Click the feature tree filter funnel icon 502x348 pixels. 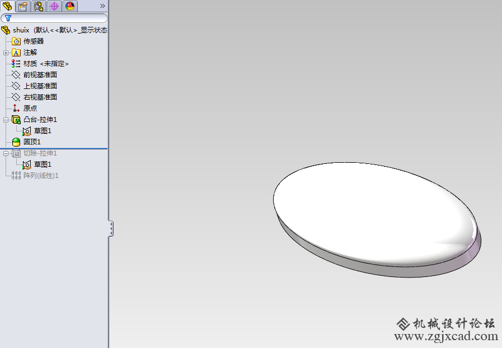tap(8, 18)
